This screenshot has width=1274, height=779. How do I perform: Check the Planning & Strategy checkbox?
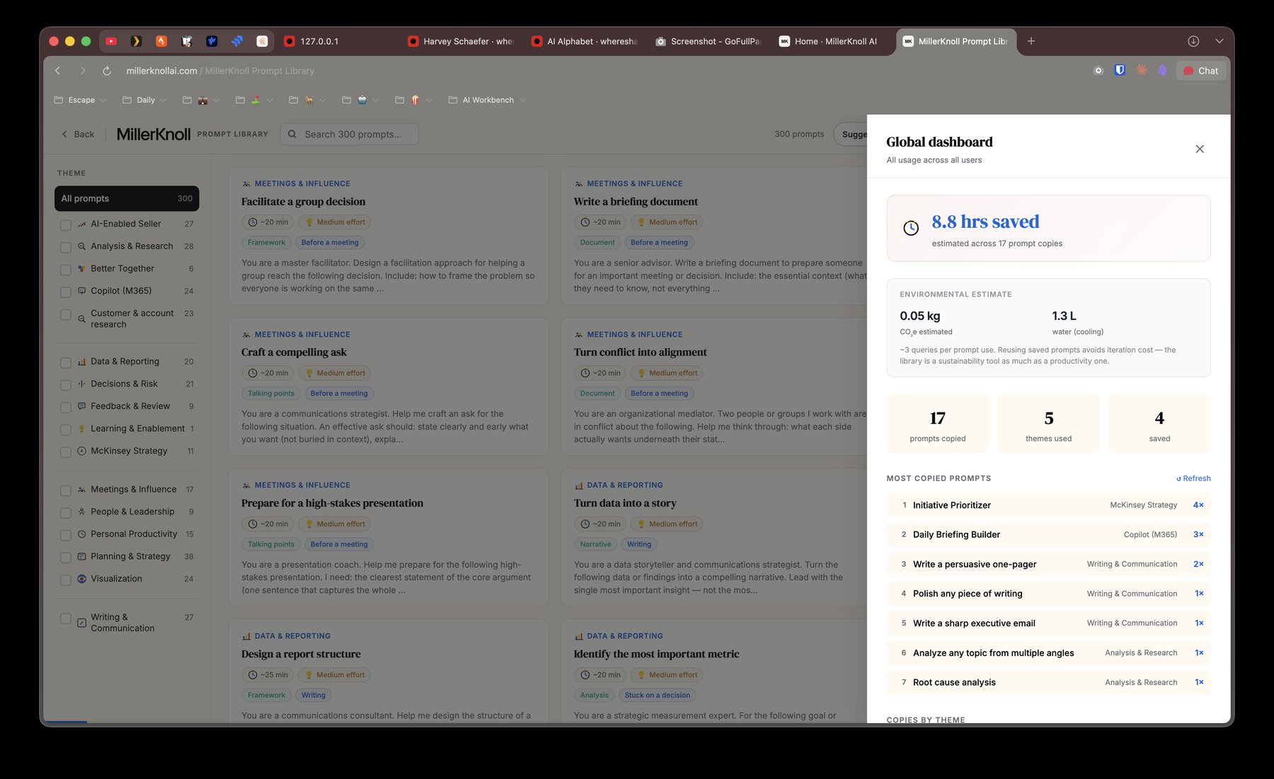(66, 557)
